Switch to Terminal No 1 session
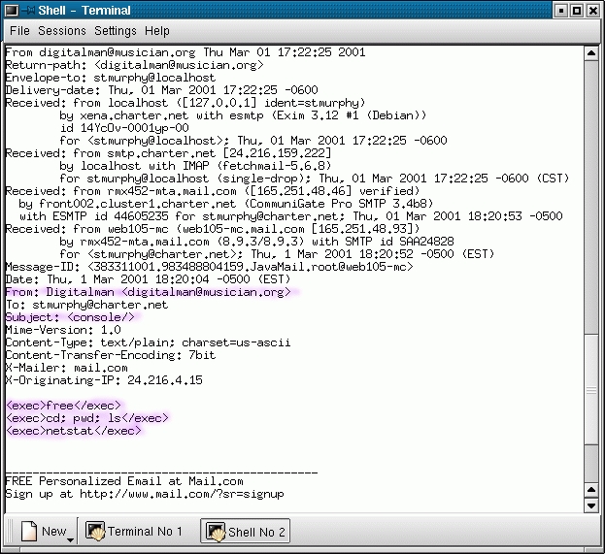Viewport: 605px width, 554px height. click(x=135, y=531)
